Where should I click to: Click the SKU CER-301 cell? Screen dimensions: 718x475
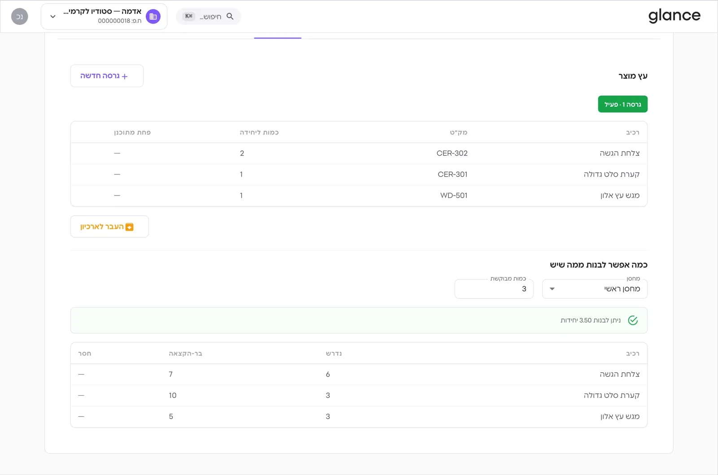point(452,174)
